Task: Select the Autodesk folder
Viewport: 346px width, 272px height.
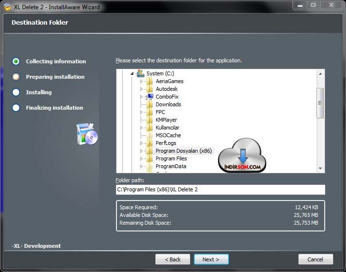Action: pyautogui.click(x=167, y=89)
